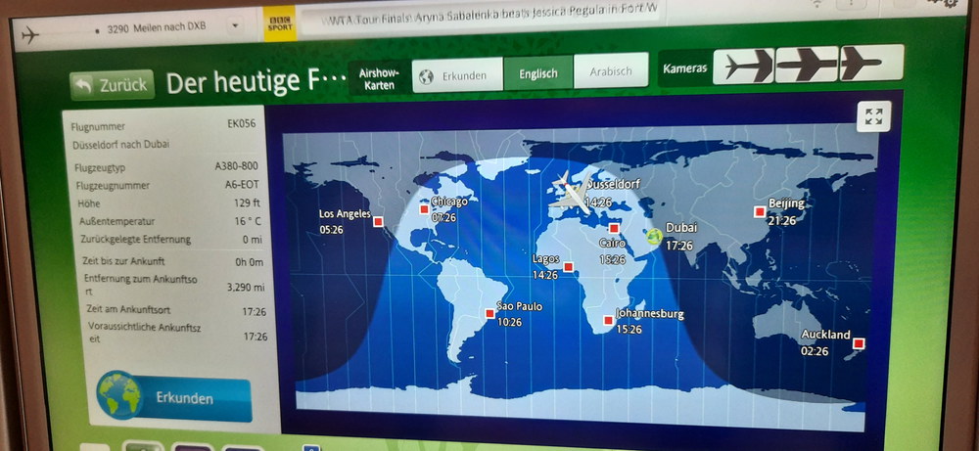
Task: Click the Auckland red city marker
Action: [x=859, y=343]
